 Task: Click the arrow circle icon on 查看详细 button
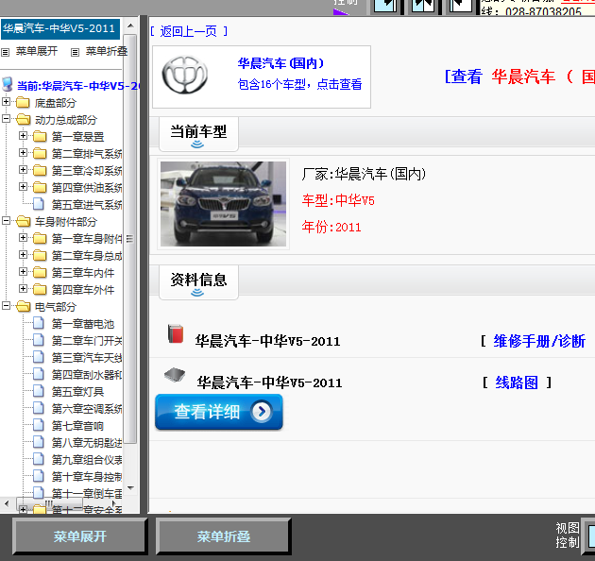pos(262,412)
